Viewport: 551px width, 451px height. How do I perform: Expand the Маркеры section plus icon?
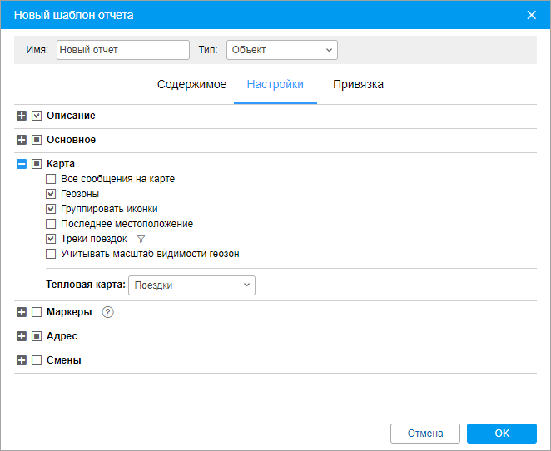(22, 313)
